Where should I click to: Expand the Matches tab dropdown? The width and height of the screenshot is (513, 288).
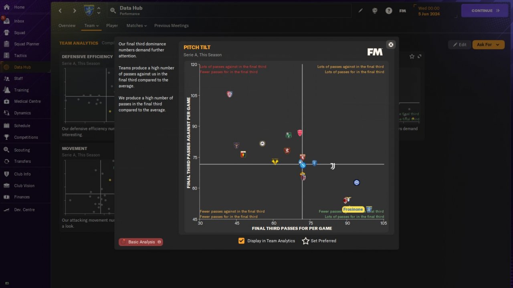tap(137, 26)
